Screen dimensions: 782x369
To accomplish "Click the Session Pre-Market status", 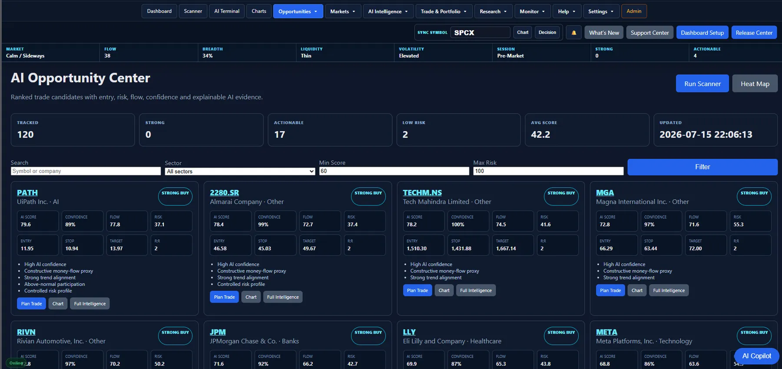I will click(x=510, y=56).
